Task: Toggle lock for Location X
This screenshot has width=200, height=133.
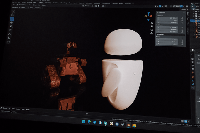Action: [182, 18]
